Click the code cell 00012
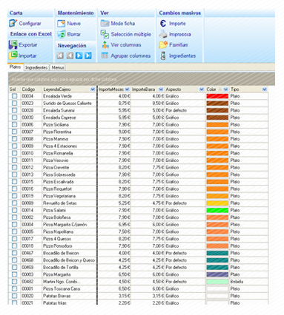Image resolution: width=284 pixels, height=315 pixels. [x=31, y=167]
